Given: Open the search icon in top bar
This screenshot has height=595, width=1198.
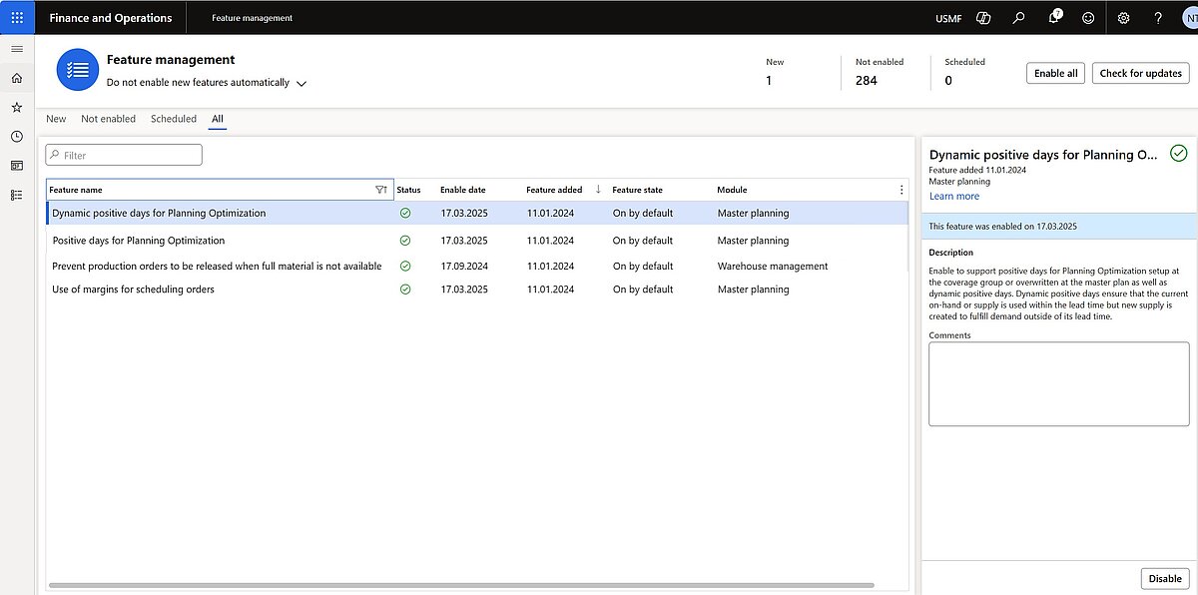Looking at the screenshot, I should pyautogui.click(x=1018, y=17).
